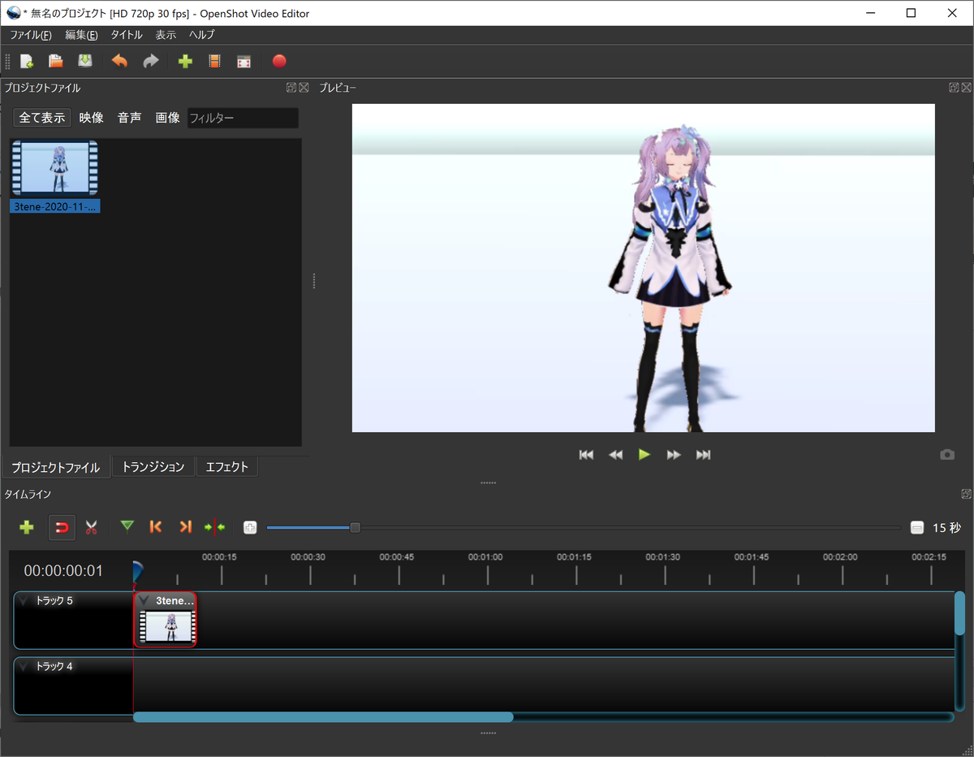Select the 全て表示 filter
This screenshot has height=757, width=974.
42,118
